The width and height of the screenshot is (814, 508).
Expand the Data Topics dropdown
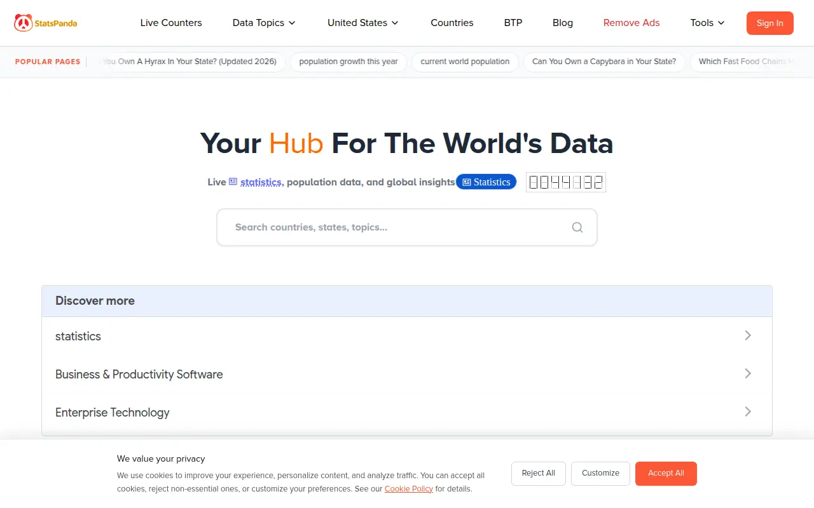[264, 23]
